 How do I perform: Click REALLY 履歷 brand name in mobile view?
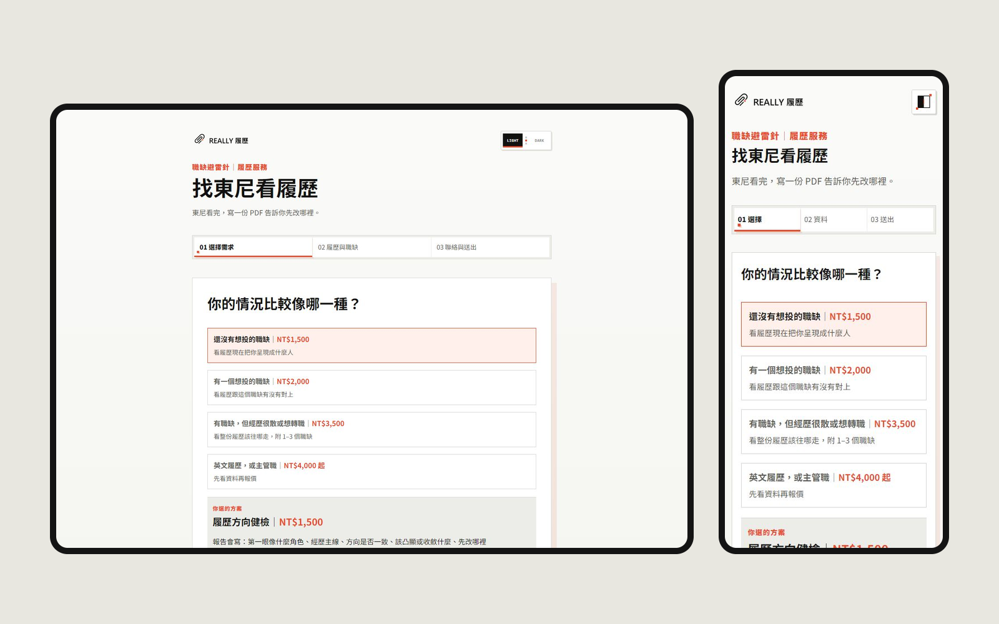coord(778,102)
